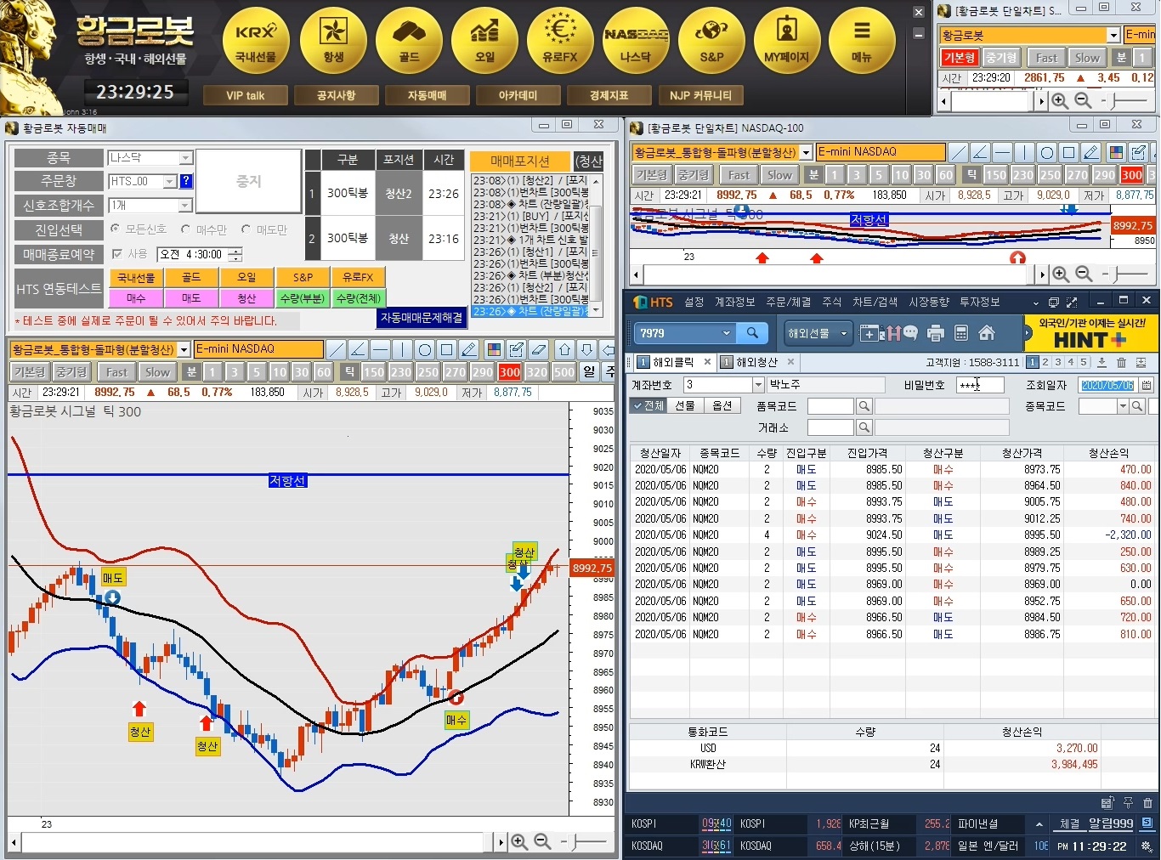The height and width of the screenshot is (860, 1161).
Task: Click the orange 국내선물 HTS test button
Action: point(136,277)
